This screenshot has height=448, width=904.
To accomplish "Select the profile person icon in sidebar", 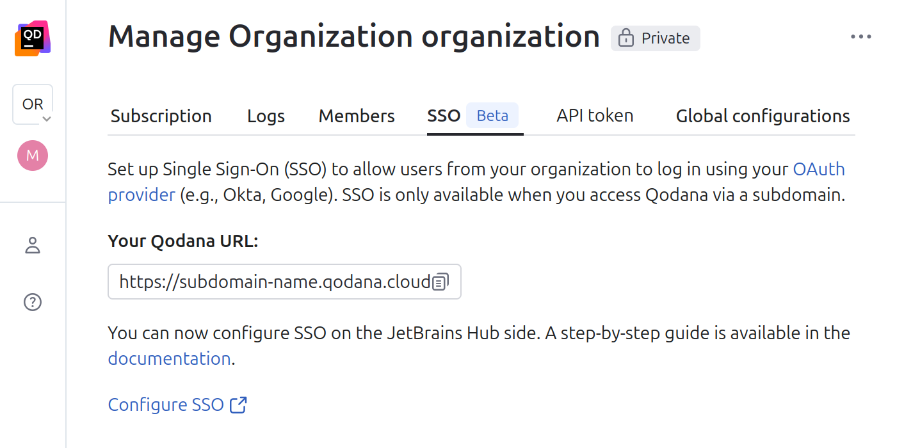I will click(x=33, y=245).
